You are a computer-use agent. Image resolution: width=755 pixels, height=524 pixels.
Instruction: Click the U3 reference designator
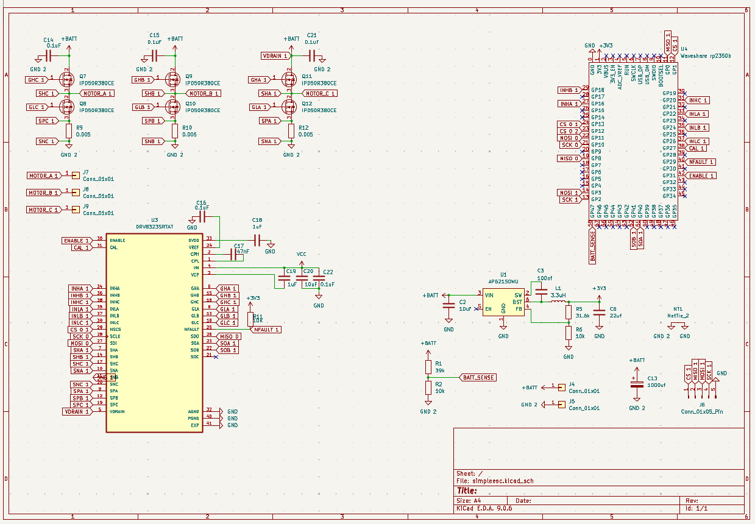click(154, 220)
